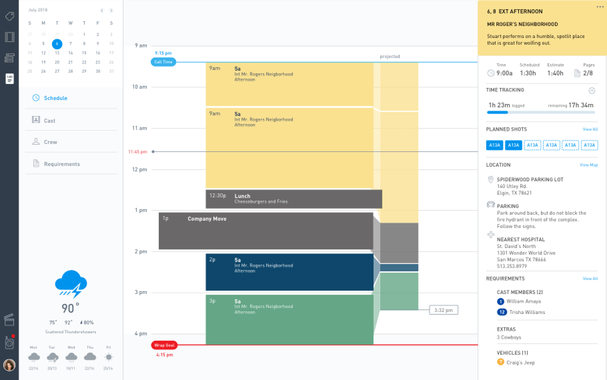The width and height of the screenshot is (607, 380).
Task: Select the last A13A planned shot
Action: [x=589, y=145]
